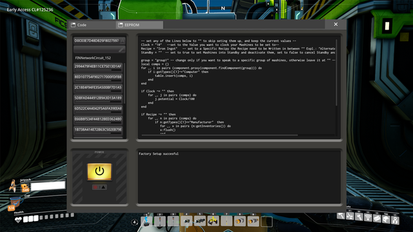Screen dimensions: 413x232
Task: Select hotbar slot 3 pole item
Action: click(174, 221)
